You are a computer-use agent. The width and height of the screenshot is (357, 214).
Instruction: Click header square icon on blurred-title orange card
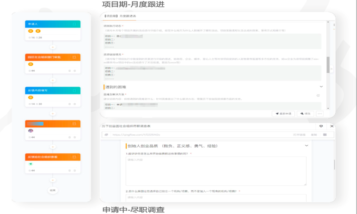[x=74, y=124]
